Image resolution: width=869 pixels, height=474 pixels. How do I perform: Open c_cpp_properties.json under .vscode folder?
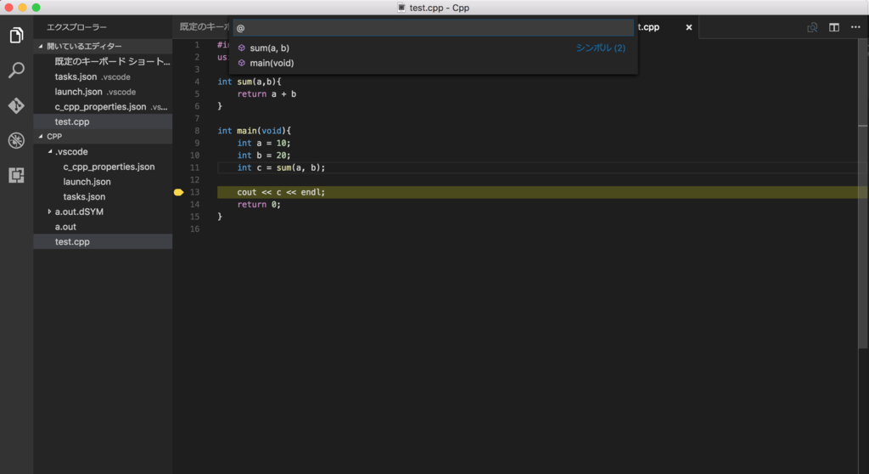pos(103,166)
